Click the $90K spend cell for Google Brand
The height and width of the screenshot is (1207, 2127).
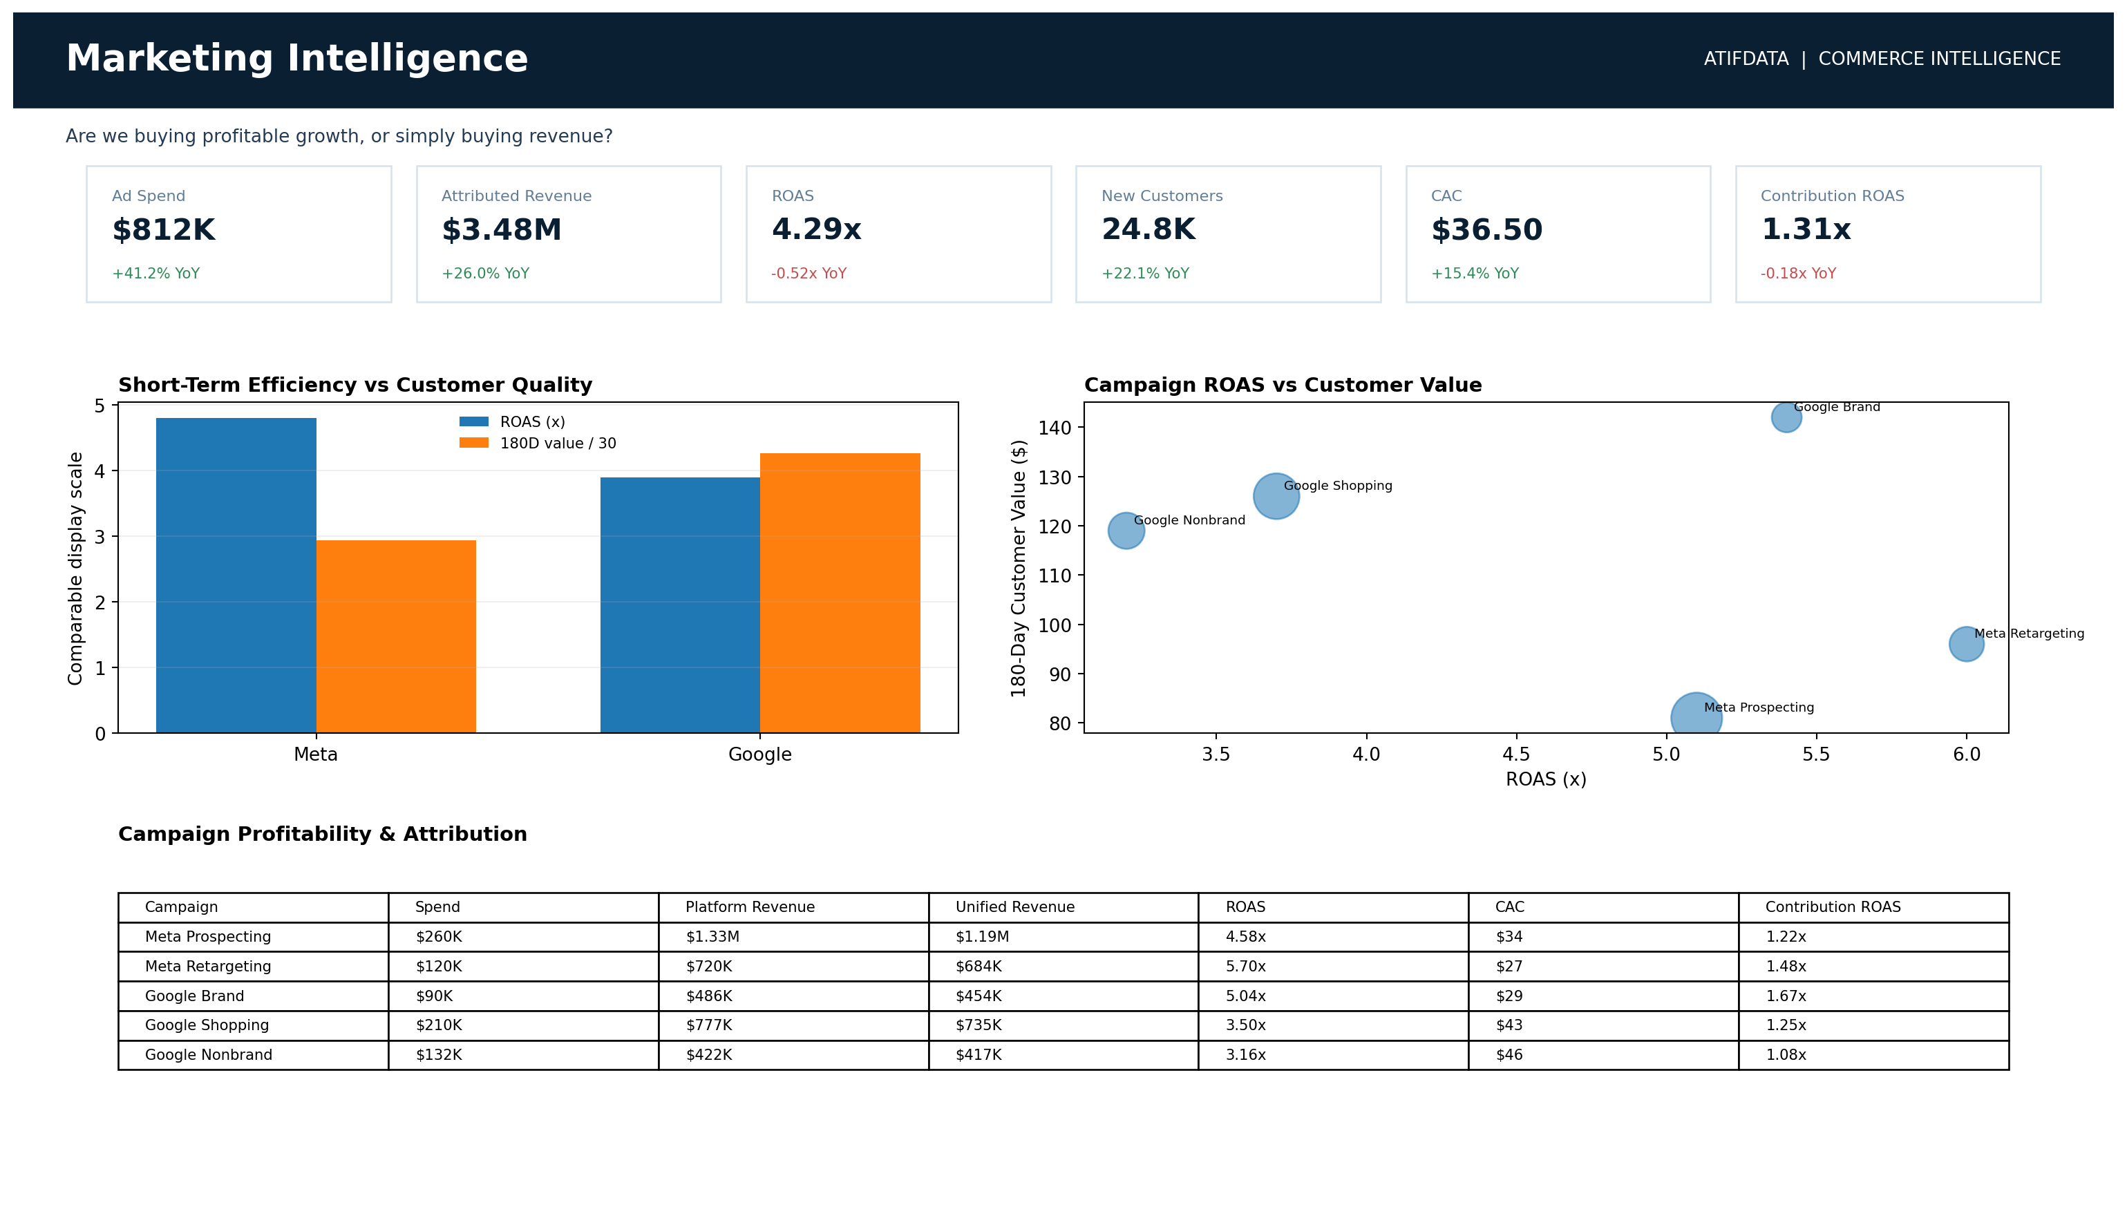(x=524, y=996)
